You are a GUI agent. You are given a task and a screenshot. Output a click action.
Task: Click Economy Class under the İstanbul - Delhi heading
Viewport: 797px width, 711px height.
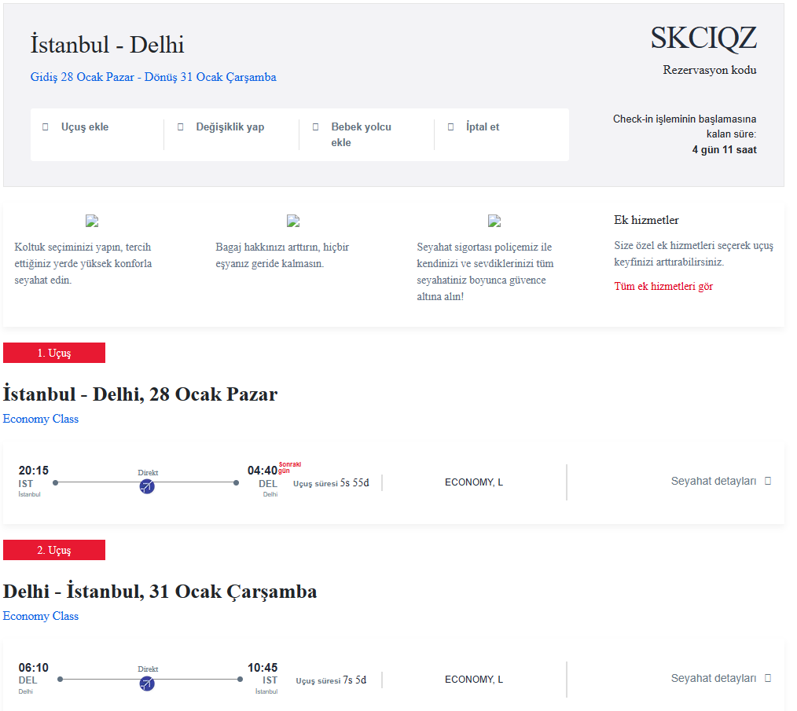coord(41,419)
